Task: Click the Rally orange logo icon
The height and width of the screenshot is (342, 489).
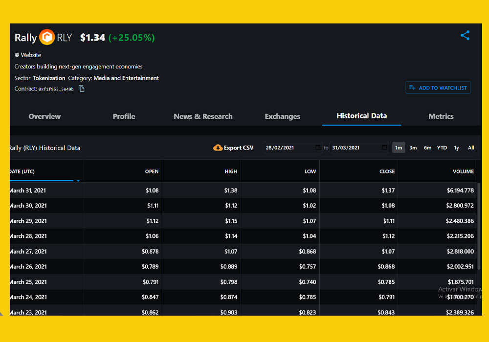Action: click(x=47, y=37)
